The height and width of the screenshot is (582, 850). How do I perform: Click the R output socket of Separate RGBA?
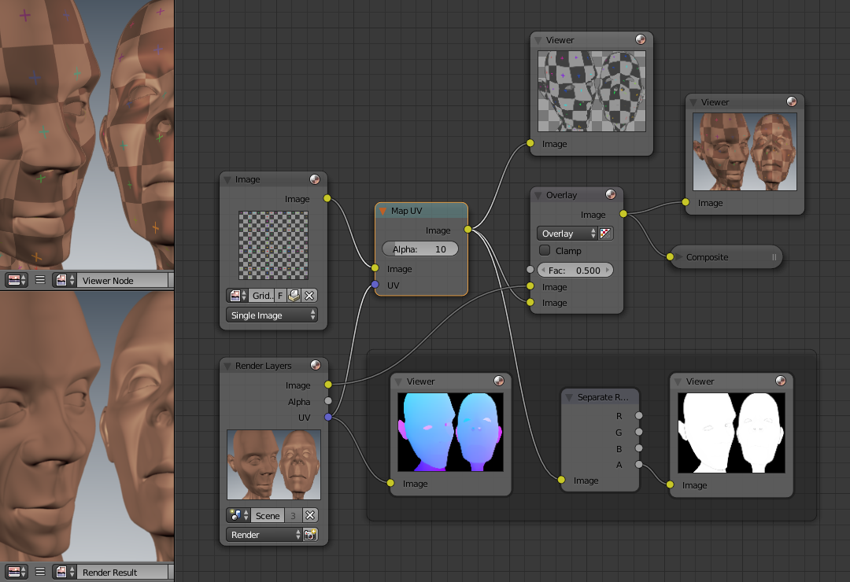coord(639,415)
